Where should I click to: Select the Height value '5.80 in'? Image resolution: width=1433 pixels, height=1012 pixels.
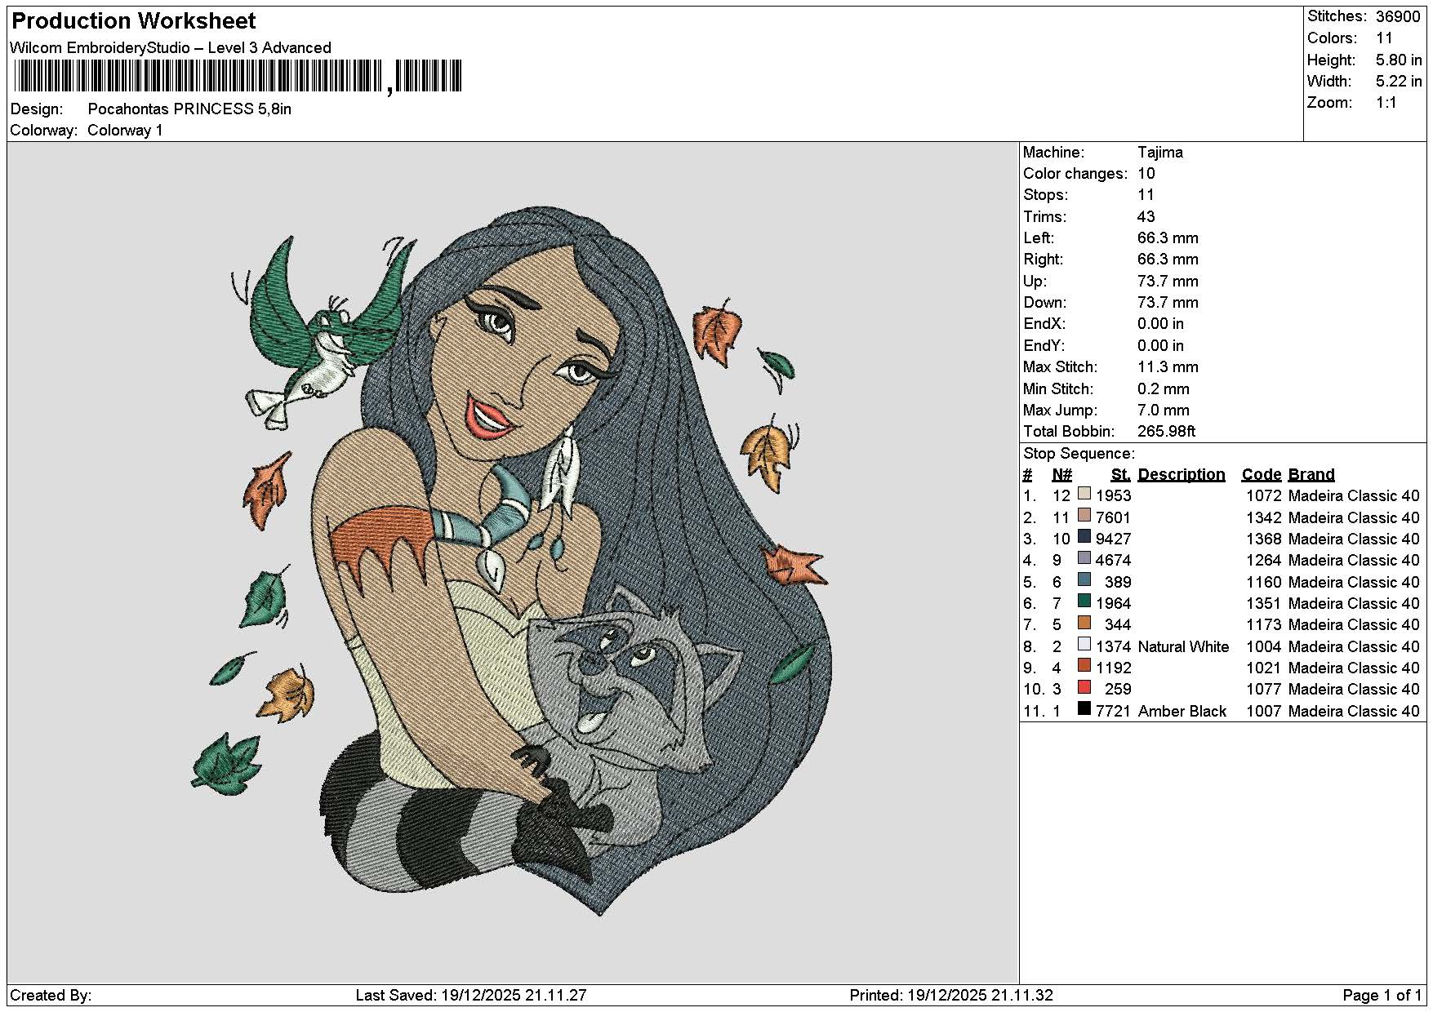pos(1399,60)
